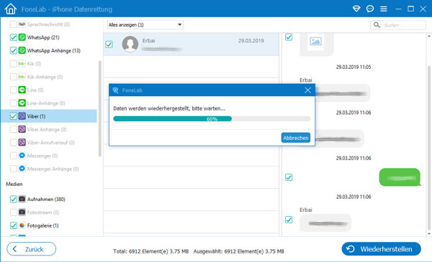Viewport: 432px width, 262px height.
Task: Uncheck the Aufnahmen (380) checkbox
Action: pyautogui.click(x=13, y=199)
